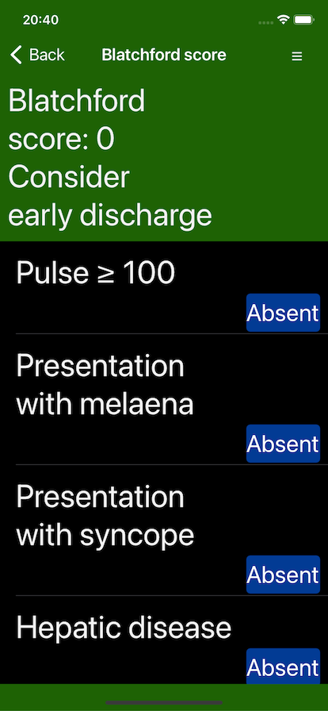328x711 pixels.
Task: Tap the Blatchford score navigation title
Action: point(164,55)
